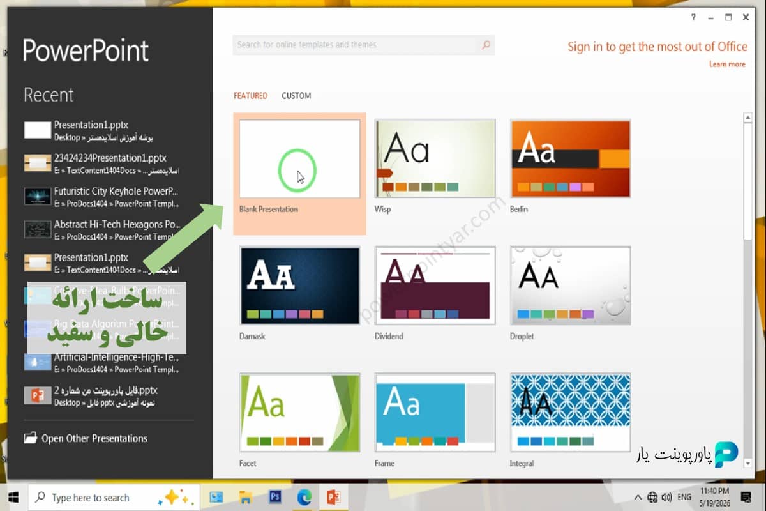Click template list scrollbar down arrow
766x511 pixels.
(x=748, y=462)
